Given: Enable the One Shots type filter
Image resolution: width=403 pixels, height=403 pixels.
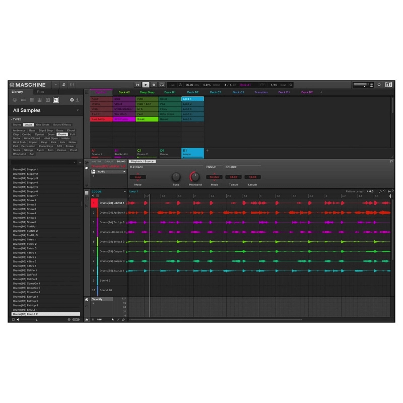Looking at the screenshot, I should (x=43, y=124).
